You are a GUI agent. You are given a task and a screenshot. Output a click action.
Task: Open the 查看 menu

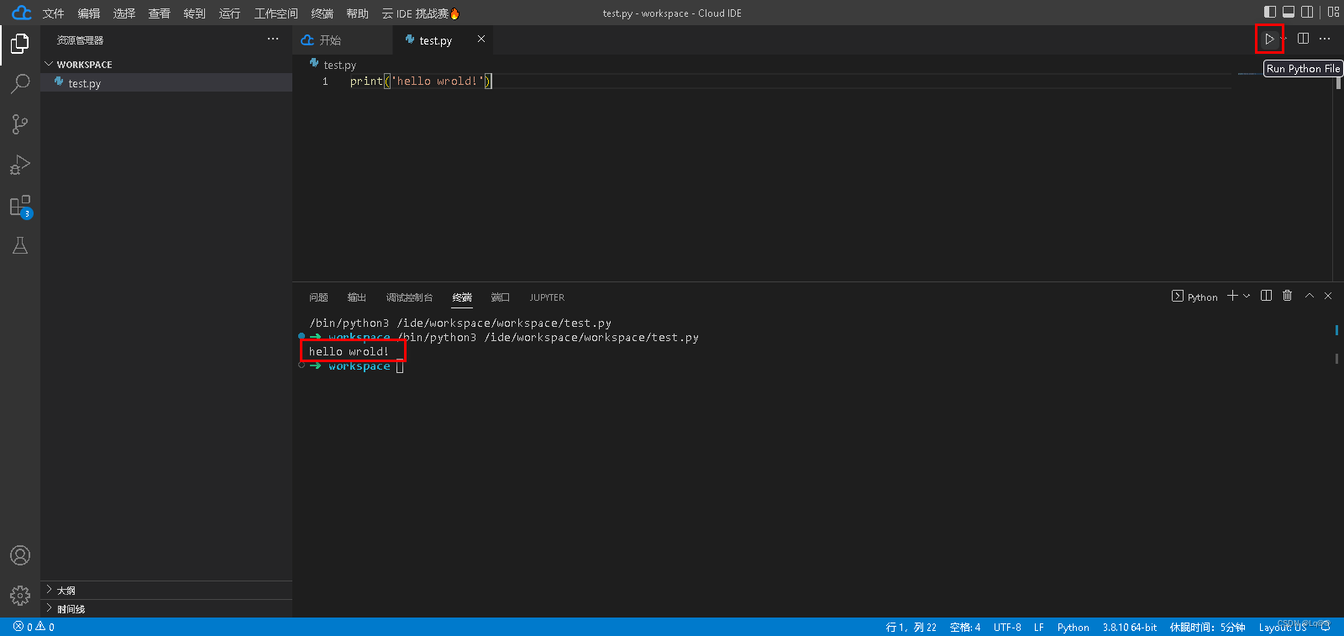pyautogui.click(x=160, y=13)
